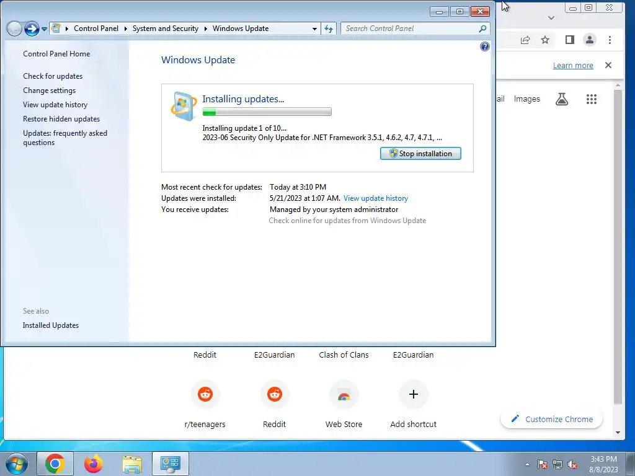
Task: Bookmark page with Chrome star icon
Action: (x=545, y=40)
